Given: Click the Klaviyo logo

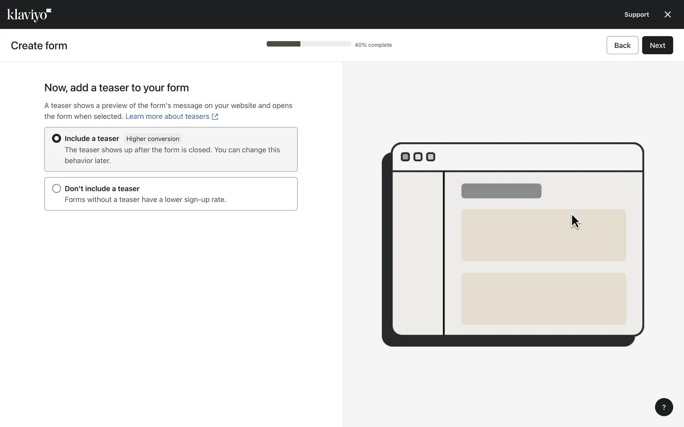Looking at the screenshot, I should click(29, 15).
